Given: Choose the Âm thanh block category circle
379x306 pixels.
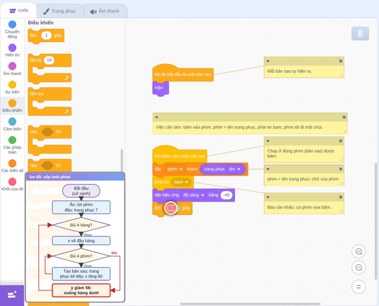Looking at the screenshot, I should tap(13, 66).
